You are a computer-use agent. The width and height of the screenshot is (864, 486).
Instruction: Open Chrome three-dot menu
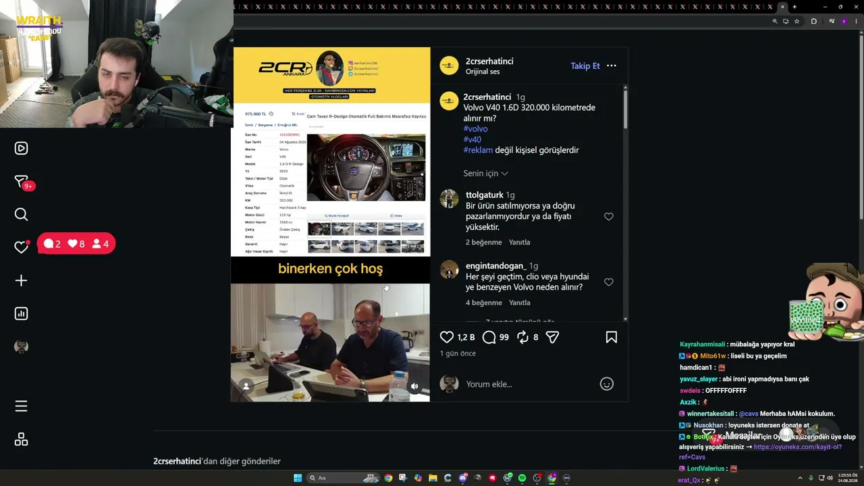pos(856,22)
